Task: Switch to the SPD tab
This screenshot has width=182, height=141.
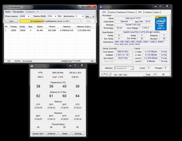Action: [x=140, y=12]
